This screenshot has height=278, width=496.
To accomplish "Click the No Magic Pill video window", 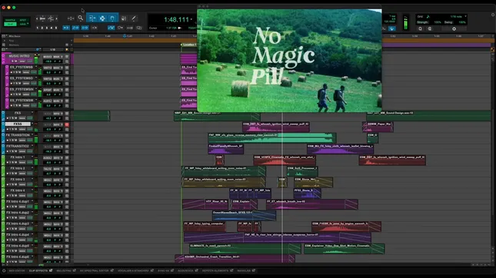I will click(x=289, y=60).
